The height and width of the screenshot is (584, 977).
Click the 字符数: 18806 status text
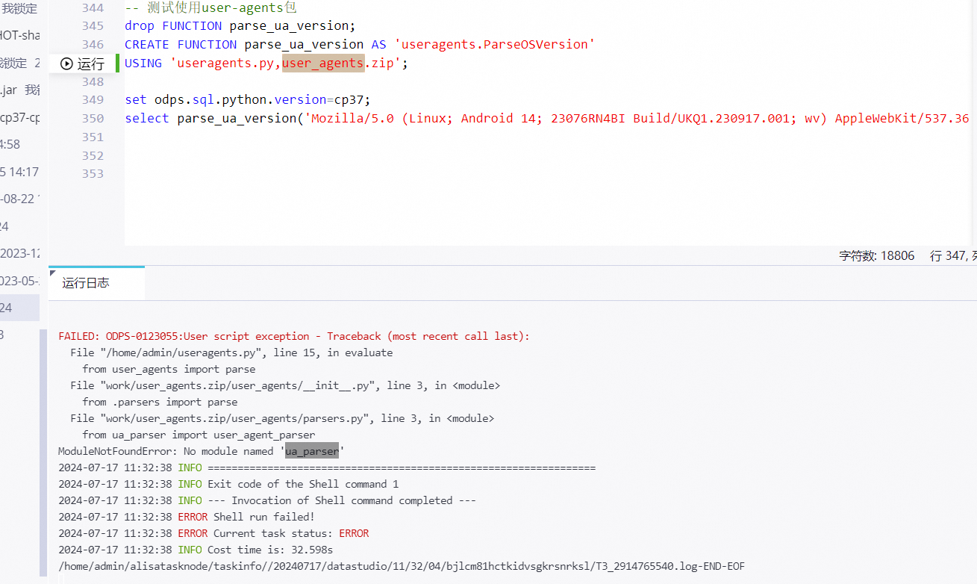tap(876, 255)
